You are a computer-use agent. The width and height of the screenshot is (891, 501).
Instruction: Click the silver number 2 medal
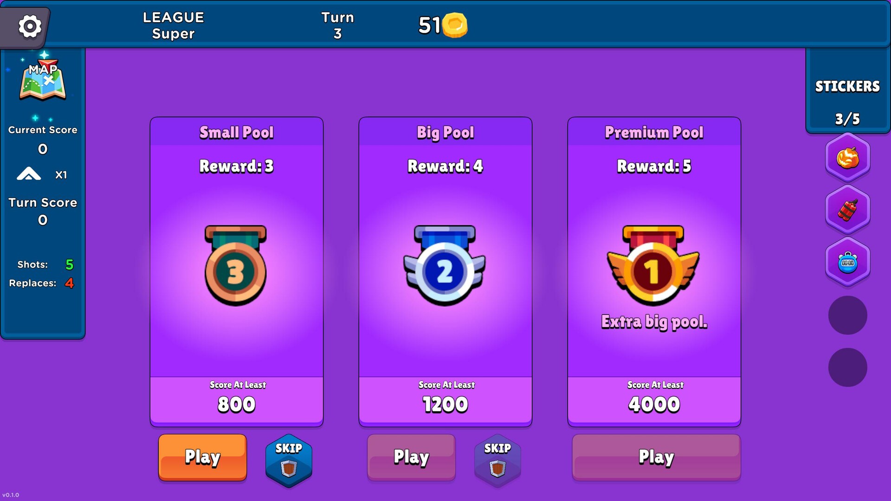coord(445,265)
